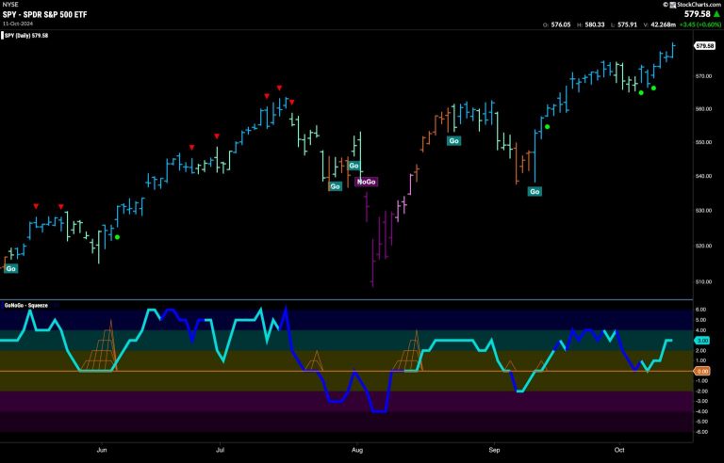
Task: Click the Jun label on time axis
Action: pos(102,450)
